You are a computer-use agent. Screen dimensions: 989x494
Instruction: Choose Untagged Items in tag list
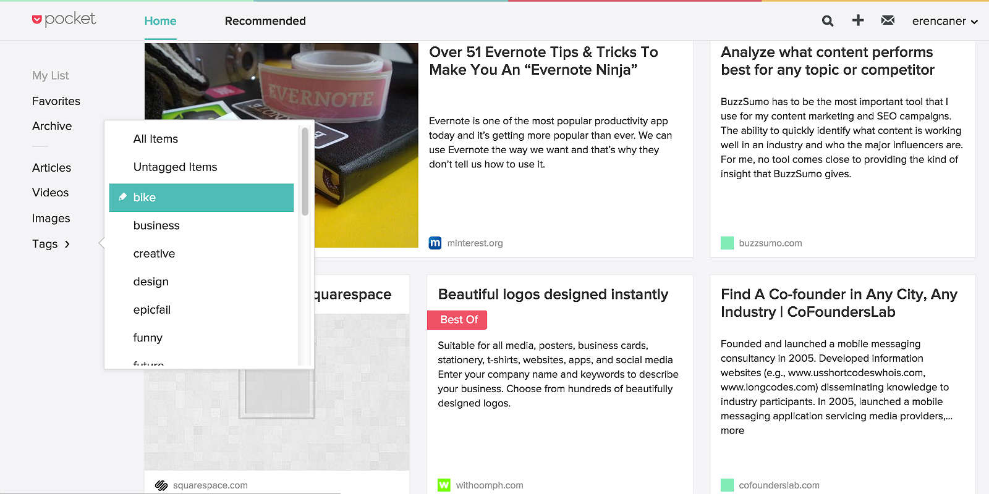tap(175, 167)
